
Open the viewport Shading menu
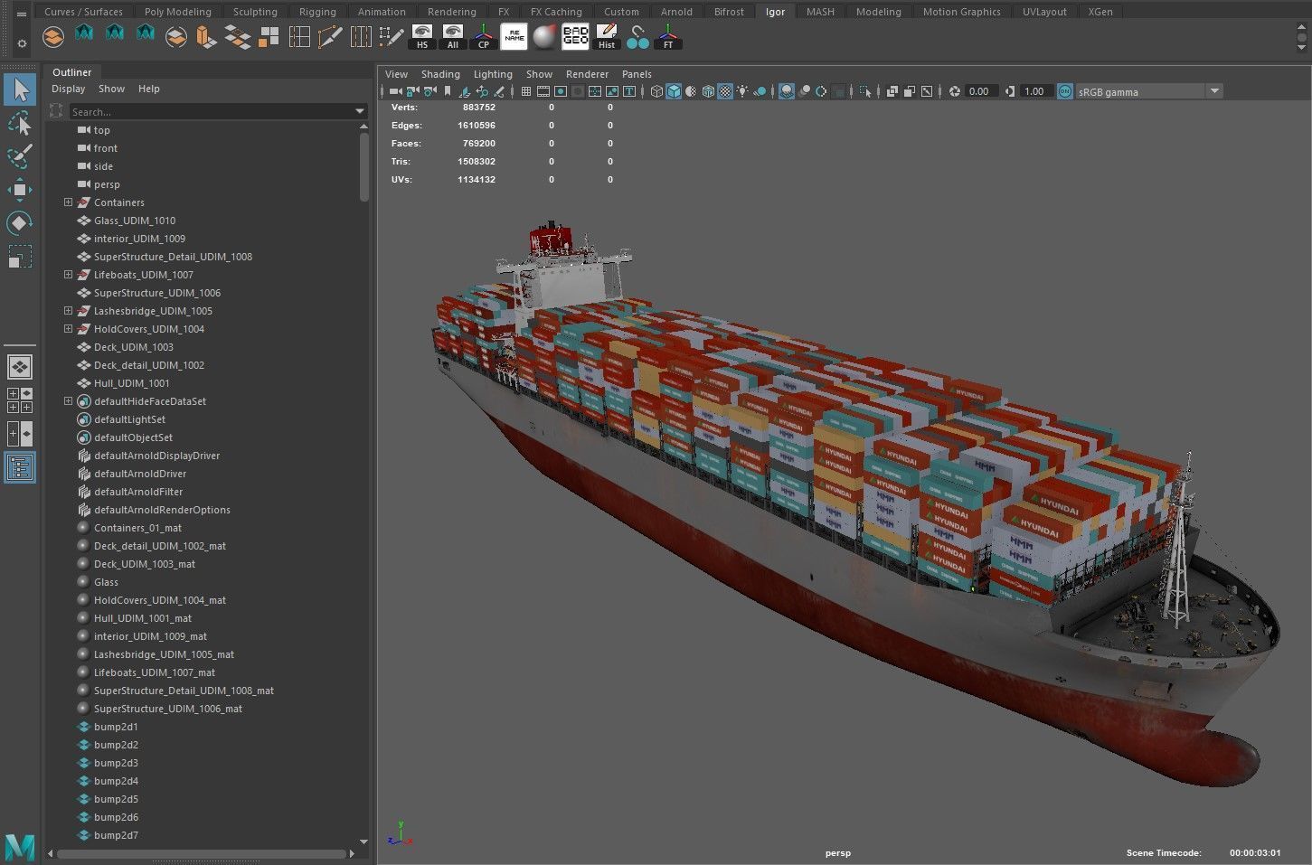[x=440, y=74]
